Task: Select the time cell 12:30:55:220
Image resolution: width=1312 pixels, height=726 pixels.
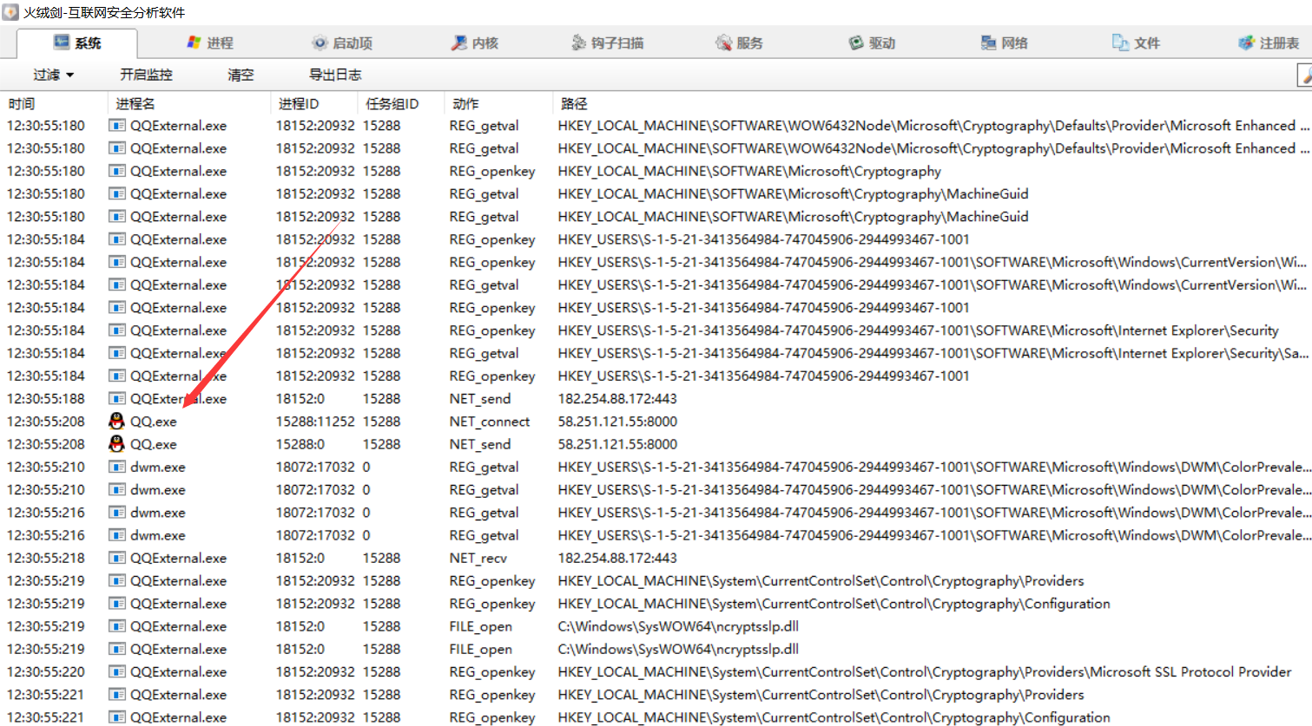Action: (46, 671)
